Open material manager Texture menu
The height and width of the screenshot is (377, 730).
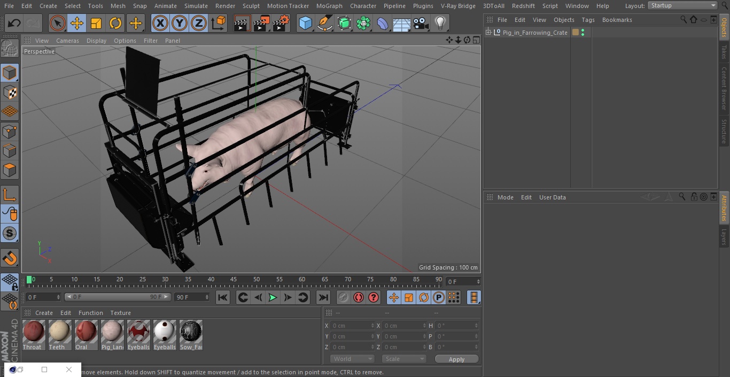coord(120,313)
